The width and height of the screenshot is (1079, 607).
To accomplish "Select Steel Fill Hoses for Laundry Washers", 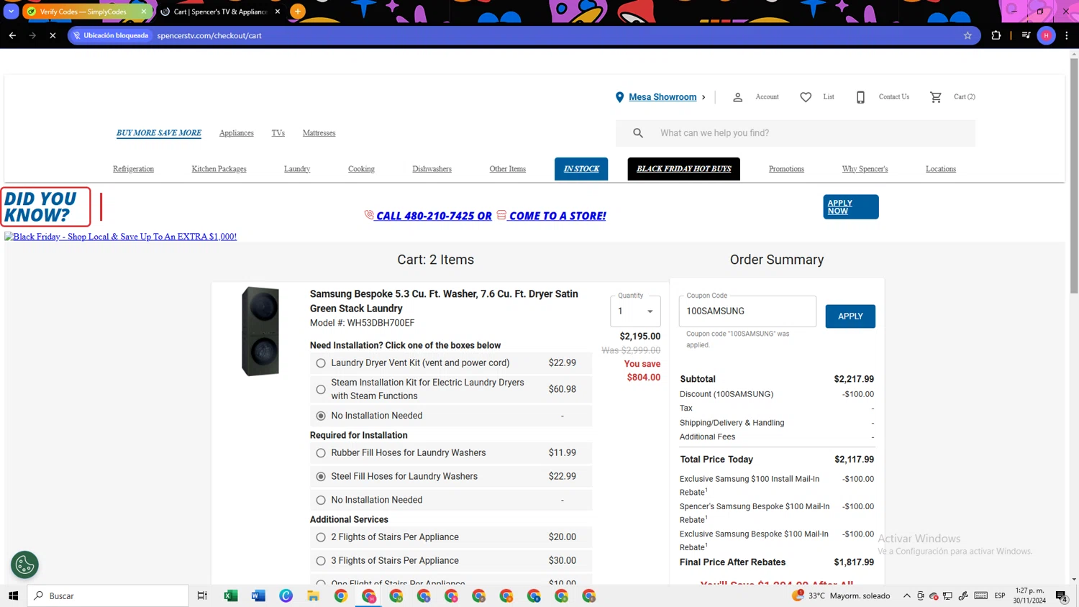I will point(321,477).
